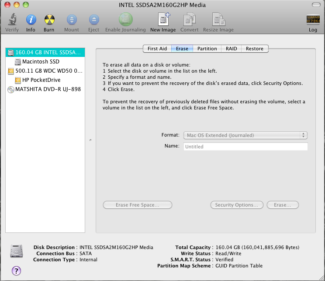This screenshot has height=281, width=325.
Task: Click the Enable Journaling toolbar icon
Action: coord(126,19)
